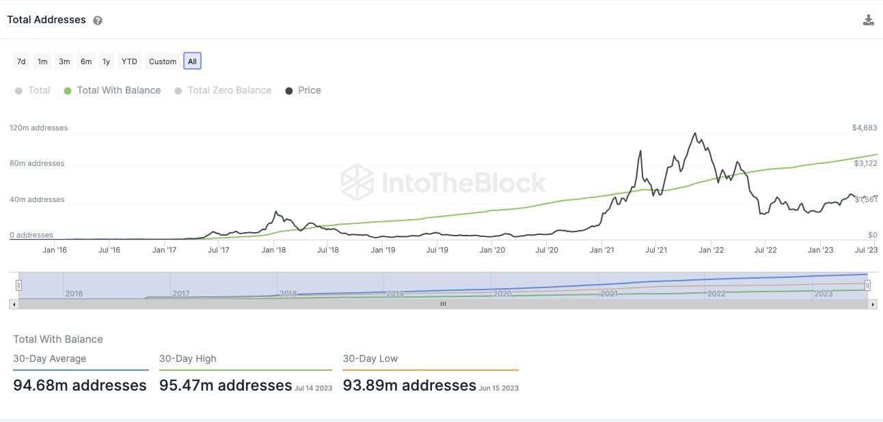Click 2020 label in navigator timeline
Screen dimensions: 883x422
point(502,294)
